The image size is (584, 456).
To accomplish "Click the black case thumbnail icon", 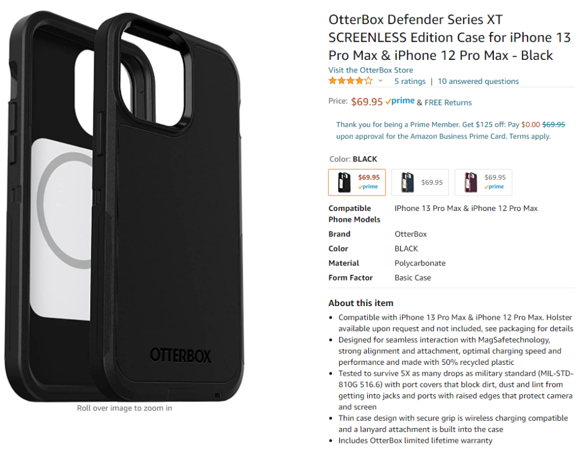I will [x=344, y=182].
